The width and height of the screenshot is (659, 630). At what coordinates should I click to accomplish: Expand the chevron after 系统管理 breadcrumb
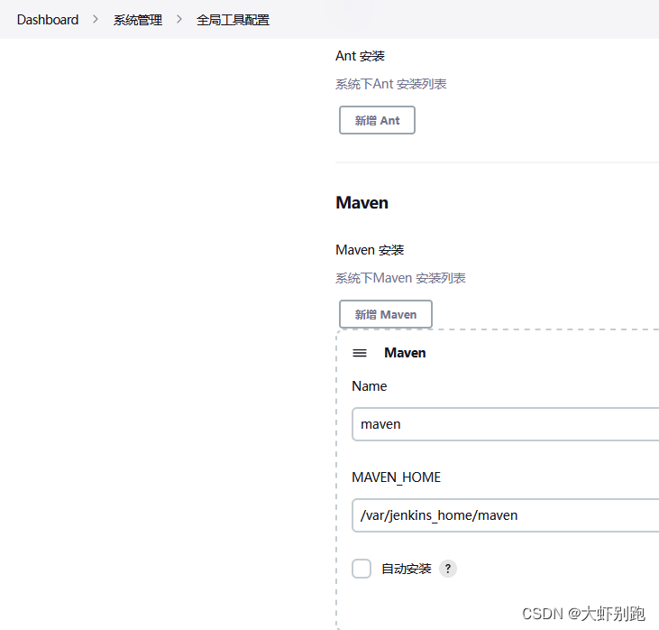click(x=179, y=20)
